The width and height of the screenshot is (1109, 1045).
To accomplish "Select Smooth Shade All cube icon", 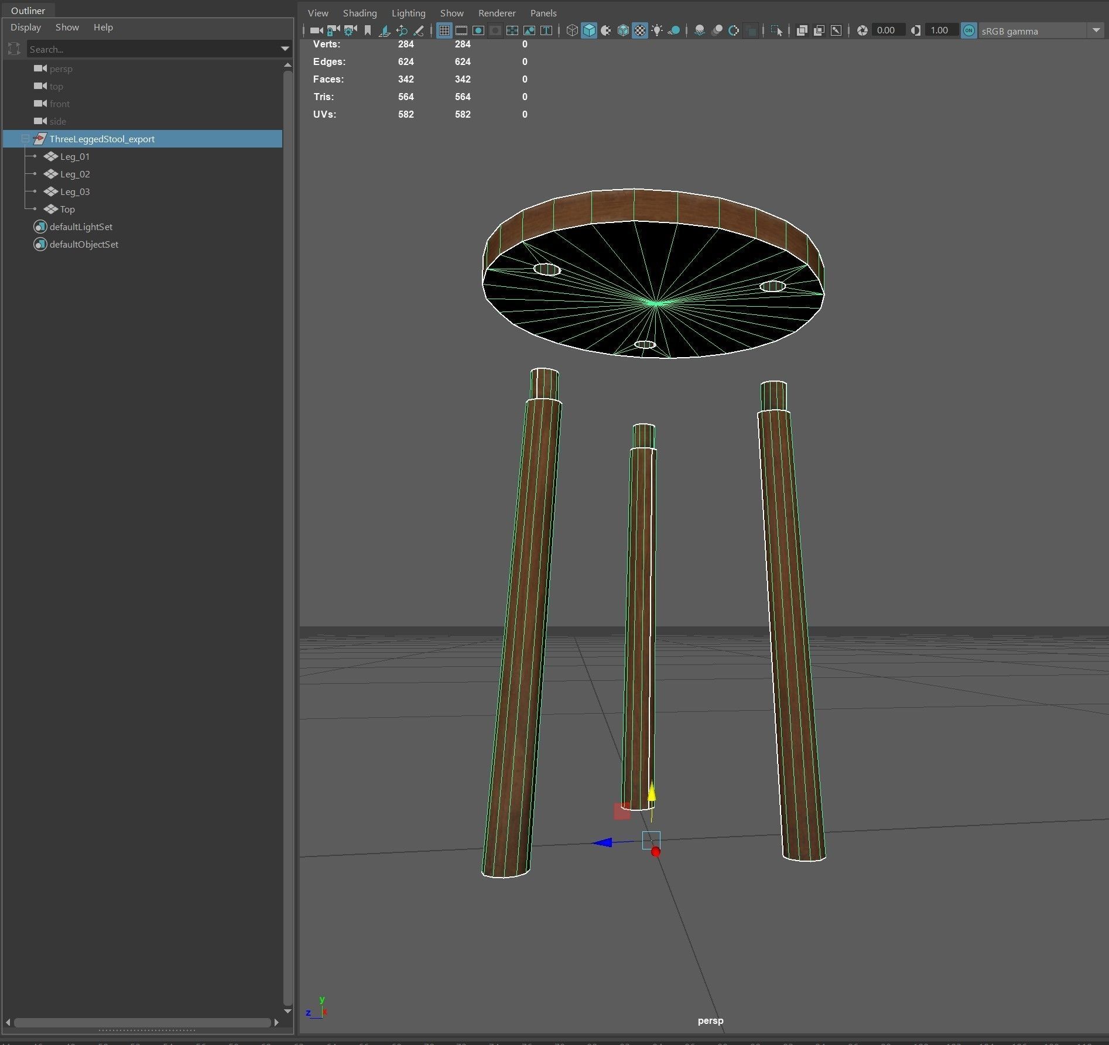I will (x=589, y=30).
